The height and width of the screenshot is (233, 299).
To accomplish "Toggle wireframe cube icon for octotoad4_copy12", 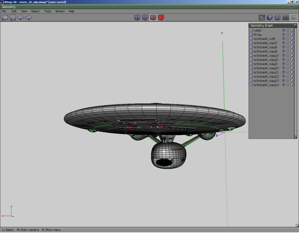I will pyautogui.click(x=292, y=77).
